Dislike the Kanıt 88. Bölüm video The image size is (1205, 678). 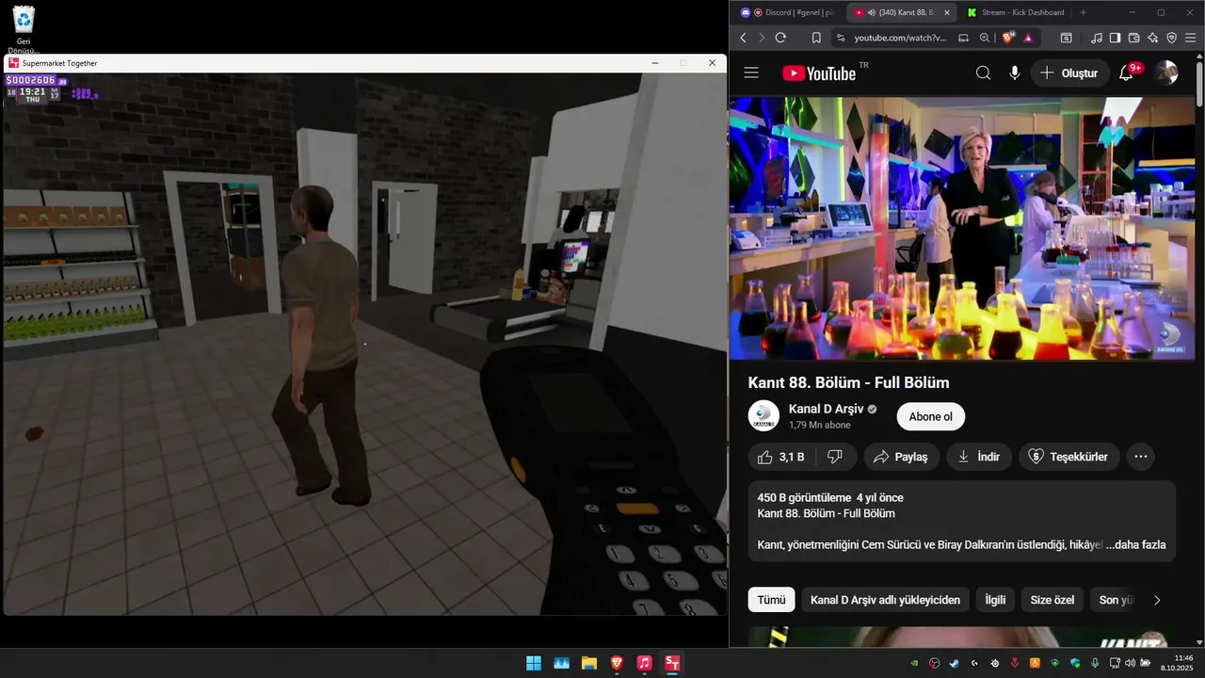pos(835,457)
